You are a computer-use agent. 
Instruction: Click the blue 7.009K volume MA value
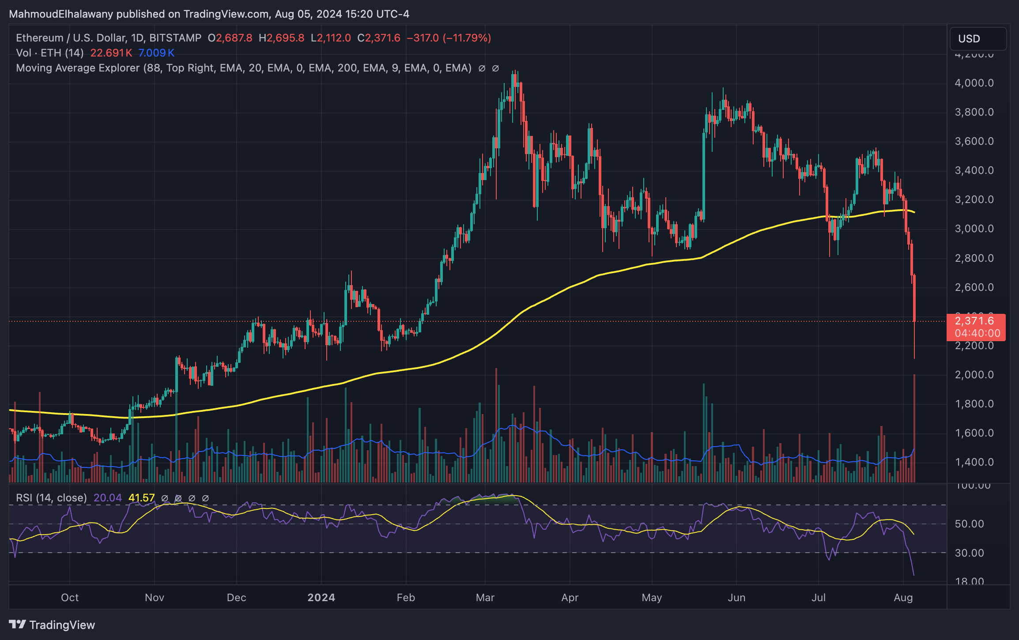tap(156, 53)
